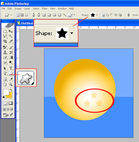The height and width of the screenshot is (142, 139).
Task: Select the Path Selection arrow tool
Action: [x=5, y=69]
